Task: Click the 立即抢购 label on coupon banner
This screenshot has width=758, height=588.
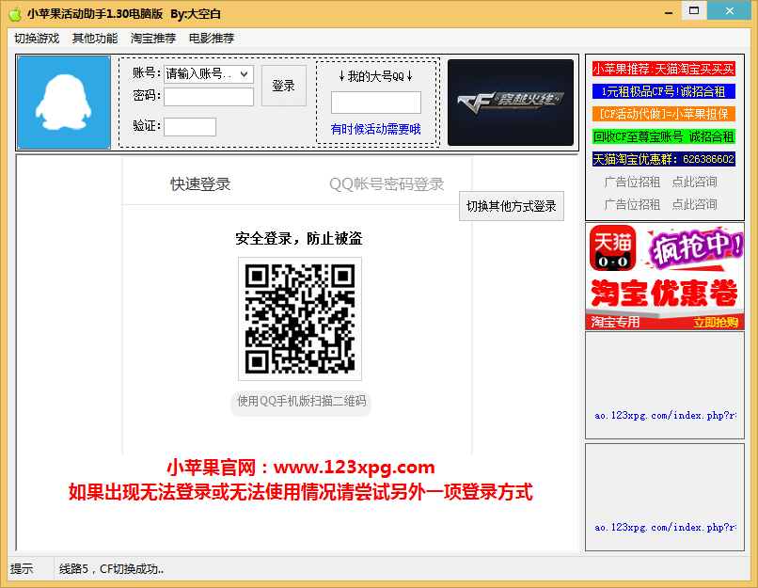Action: tap(716, 323)
